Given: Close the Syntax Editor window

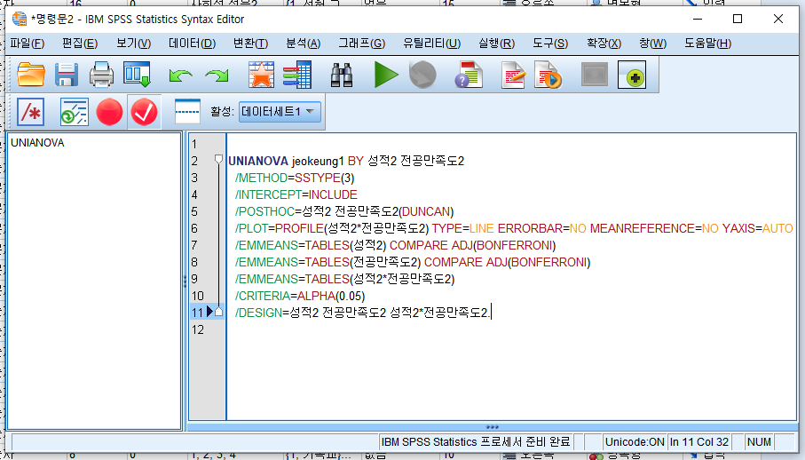Looking at the screenshot, I should point(778,19).
